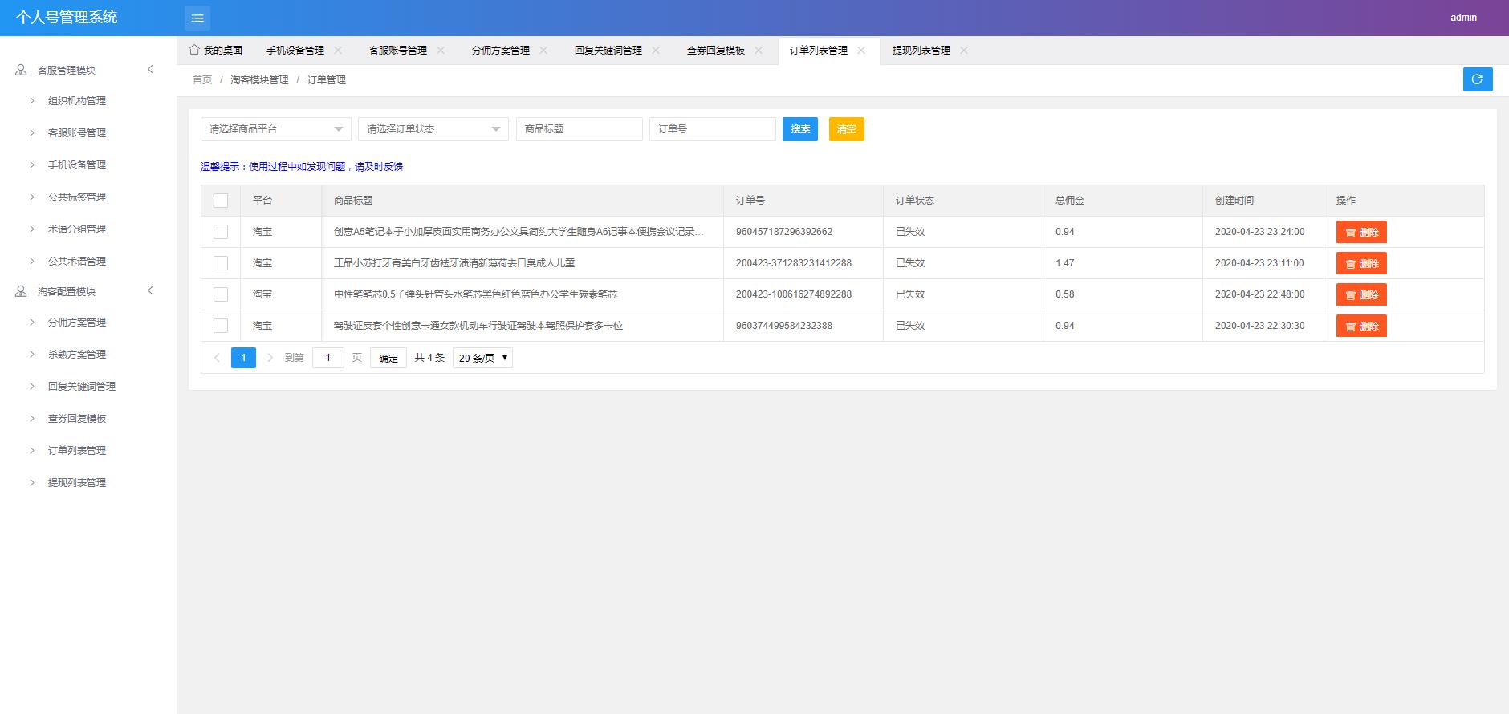
Task: Switch to the 分佣方案管理 tab
Action: pyautogui.click(x=501, y=50)
